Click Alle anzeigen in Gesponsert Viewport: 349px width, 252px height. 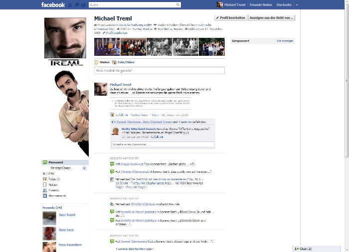[x=285, y=41]
